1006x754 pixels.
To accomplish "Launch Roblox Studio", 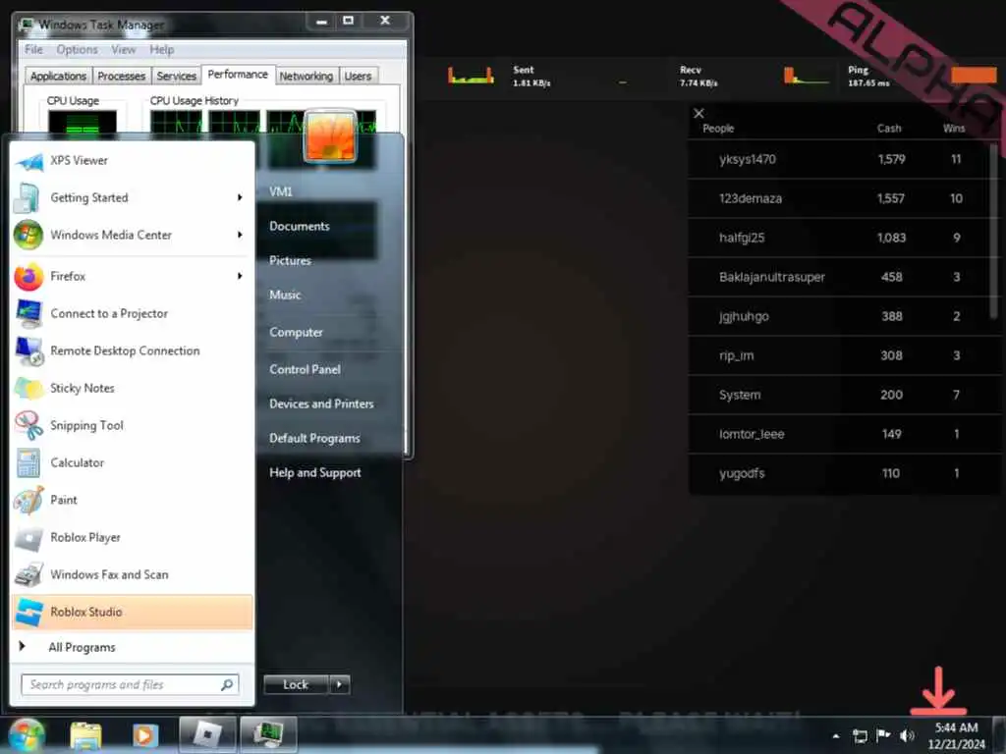I will (x=132, y=612).
